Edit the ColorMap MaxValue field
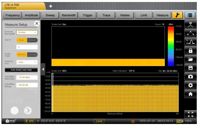 pos(27,78)
